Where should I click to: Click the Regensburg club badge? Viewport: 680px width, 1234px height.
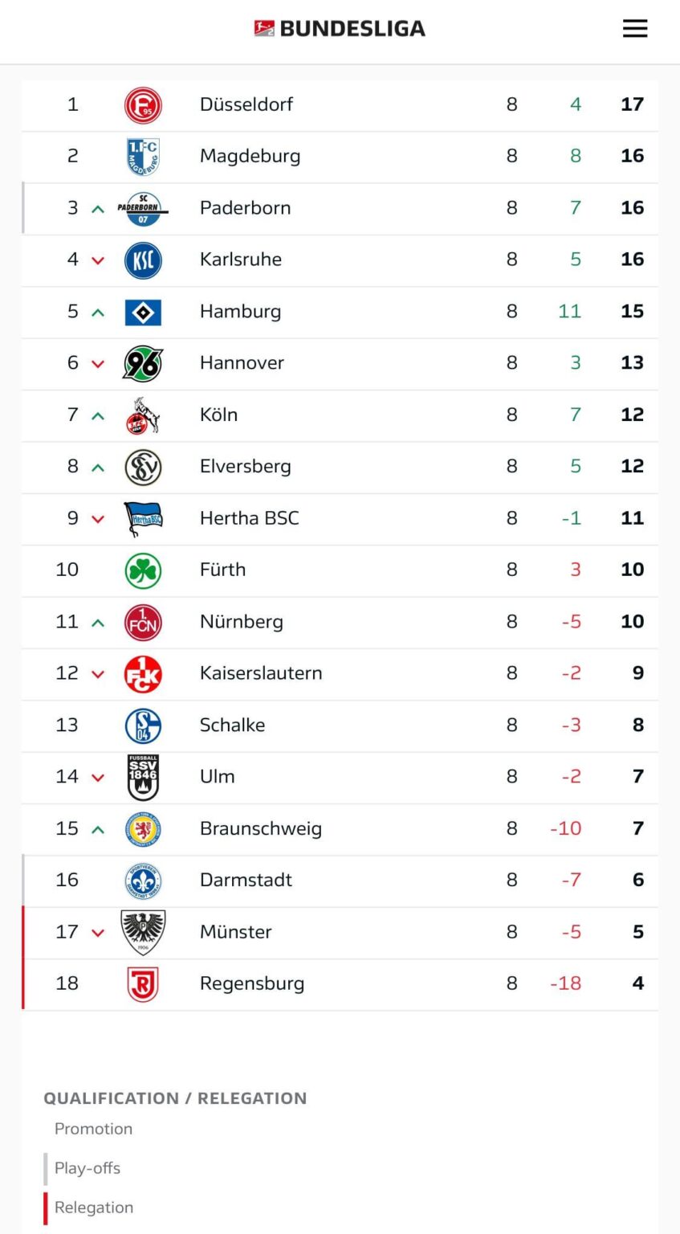tap(143, 983)
